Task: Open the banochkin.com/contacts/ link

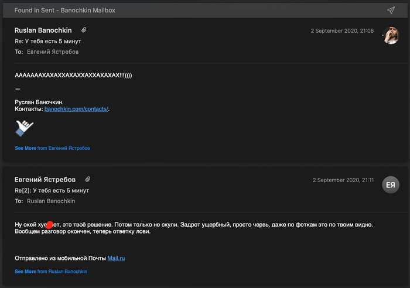Action: [76, 109]
